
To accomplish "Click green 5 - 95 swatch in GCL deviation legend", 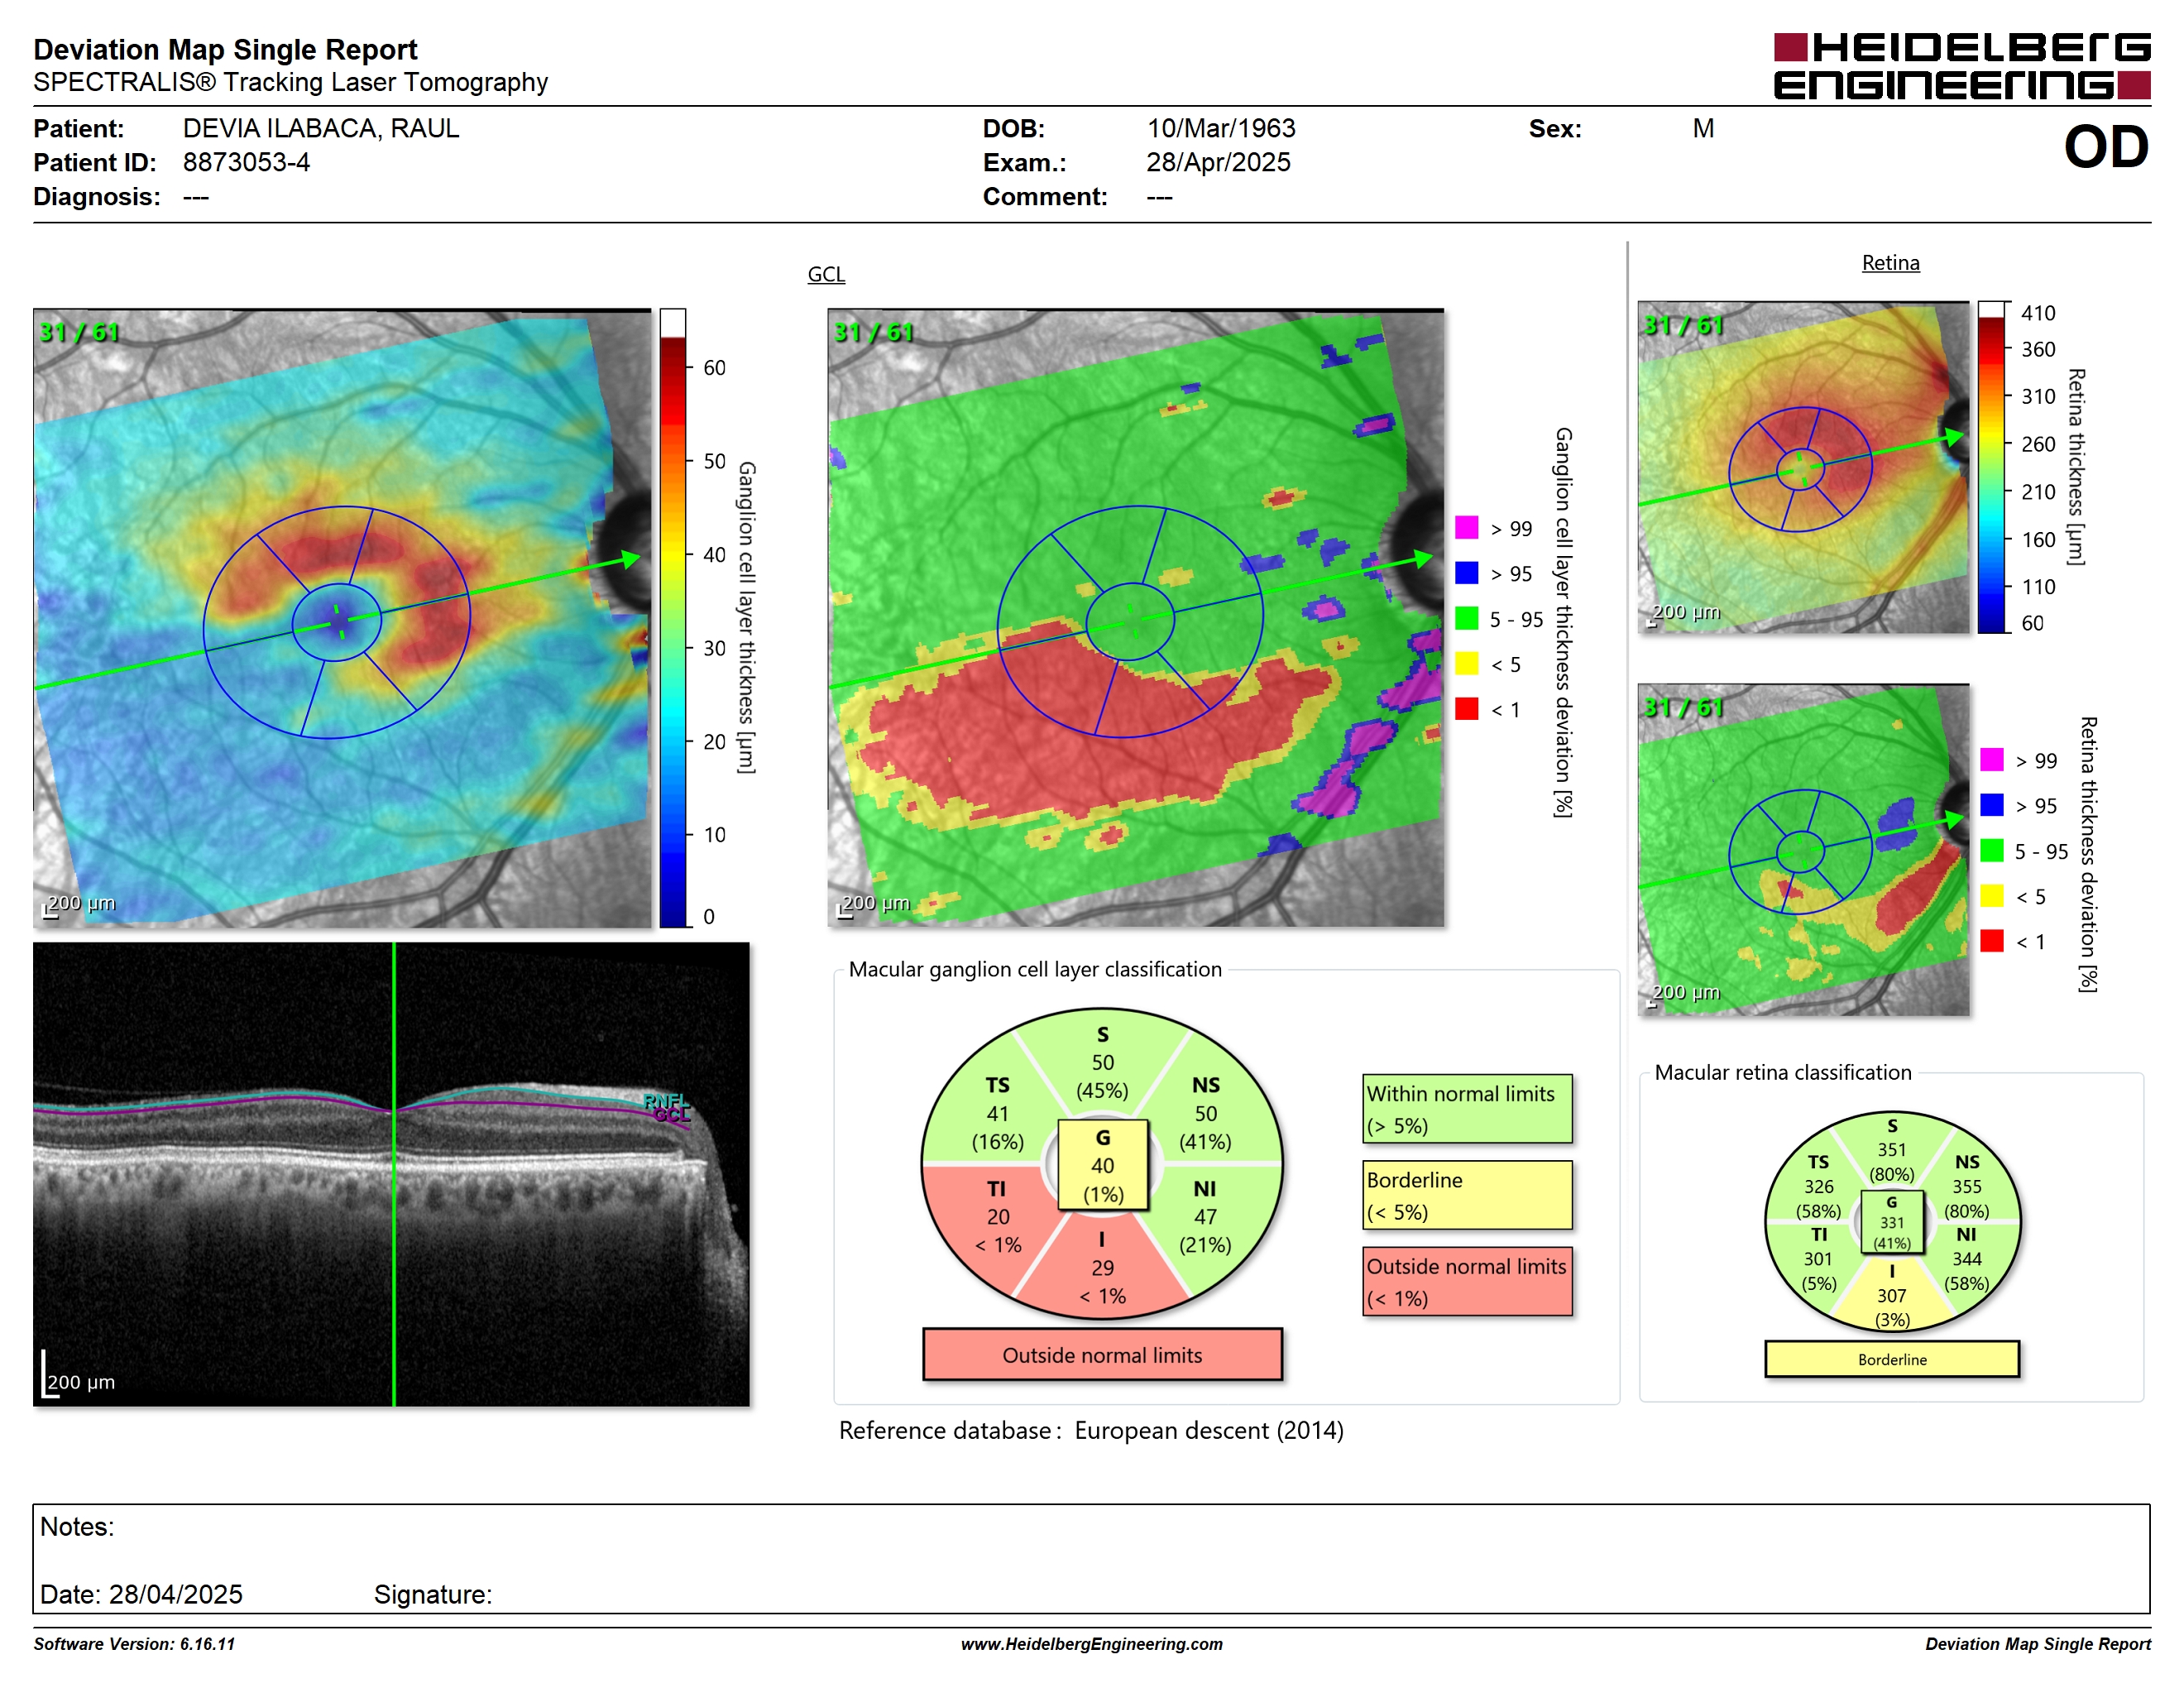I will click(1466, 618).
